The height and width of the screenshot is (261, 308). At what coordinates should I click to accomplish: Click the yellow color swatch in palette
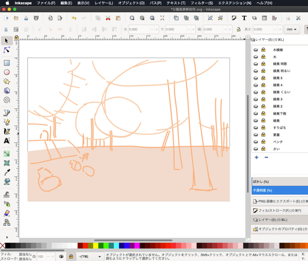pyautogui.click(x=96, y=246)
